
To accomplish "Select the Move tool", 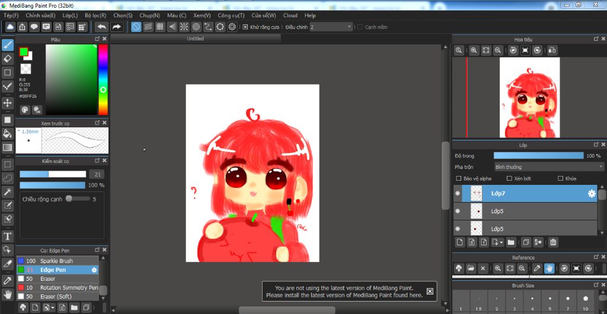I will [7, 103].
